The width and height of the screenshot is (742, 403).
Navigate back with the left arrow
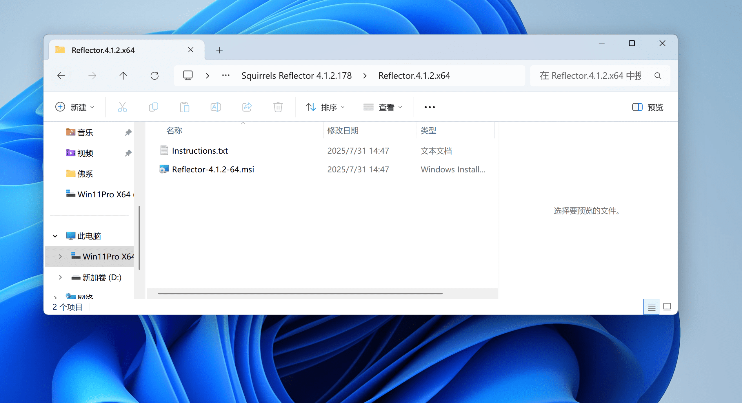(x=61, y=76)
